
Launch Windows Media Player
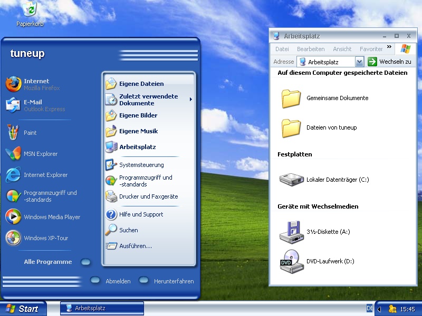click(43, 217)
